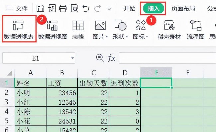Viewport: 216px width, 132px height.
Task: Click the Undo arrow
Action: [86, 8]
